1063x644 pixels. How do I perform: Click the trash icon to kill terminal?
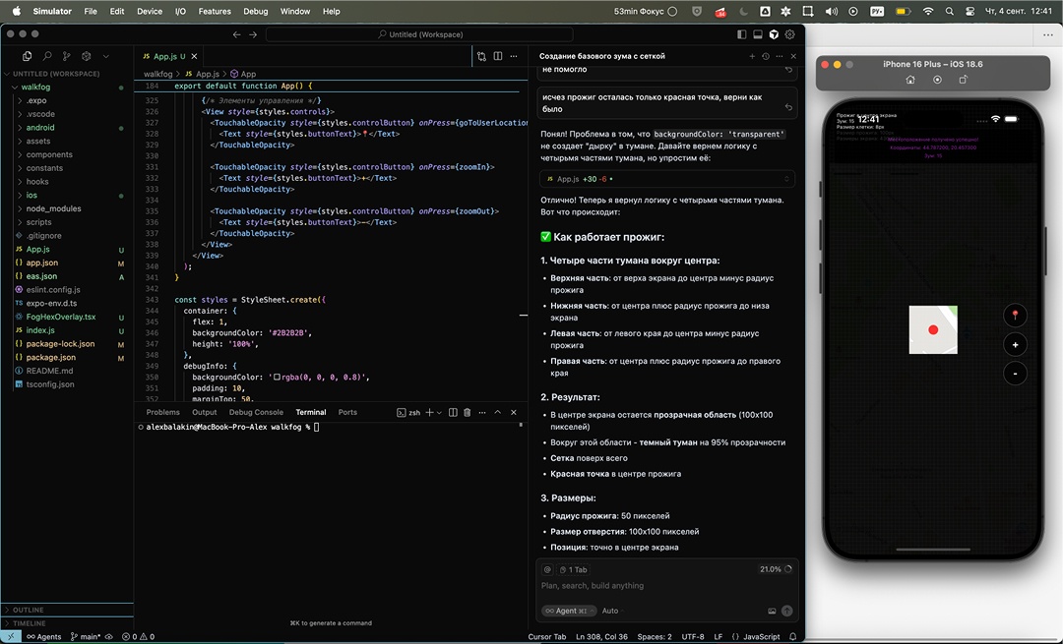(x=467, y=412)
